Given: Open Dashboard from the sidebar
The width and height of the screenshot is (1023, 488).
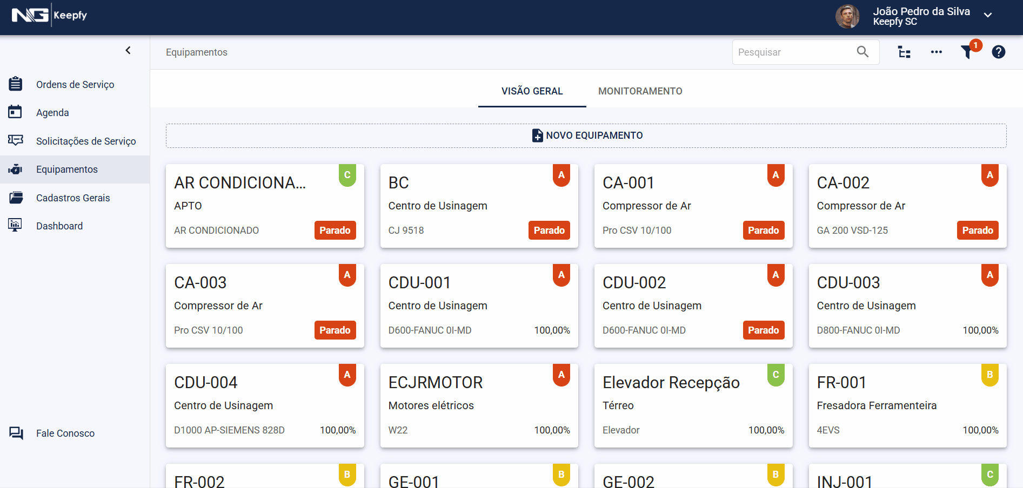Looking at the screenshot, I should [x=59, y=226].
